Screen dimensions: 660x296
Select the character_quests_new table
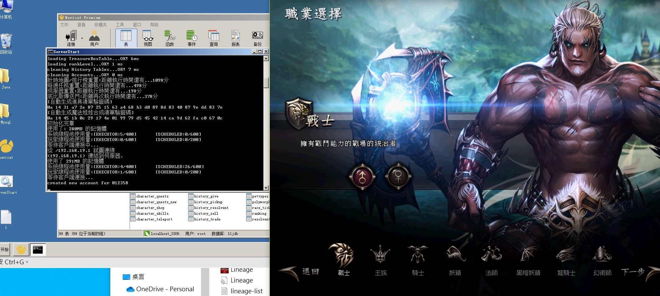pos(153,202)
